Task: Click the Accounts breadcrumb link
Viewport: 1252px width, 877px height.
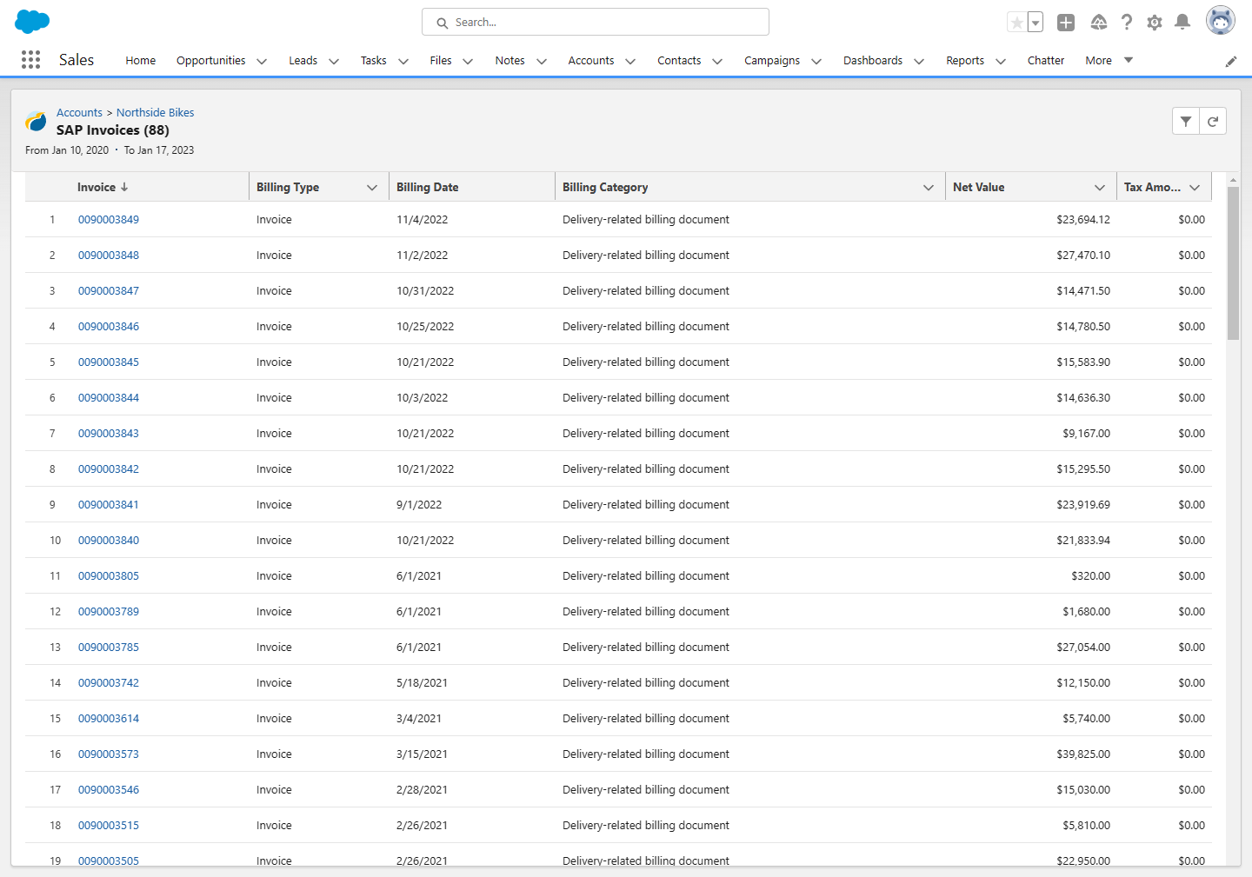Action: point(79,113)
